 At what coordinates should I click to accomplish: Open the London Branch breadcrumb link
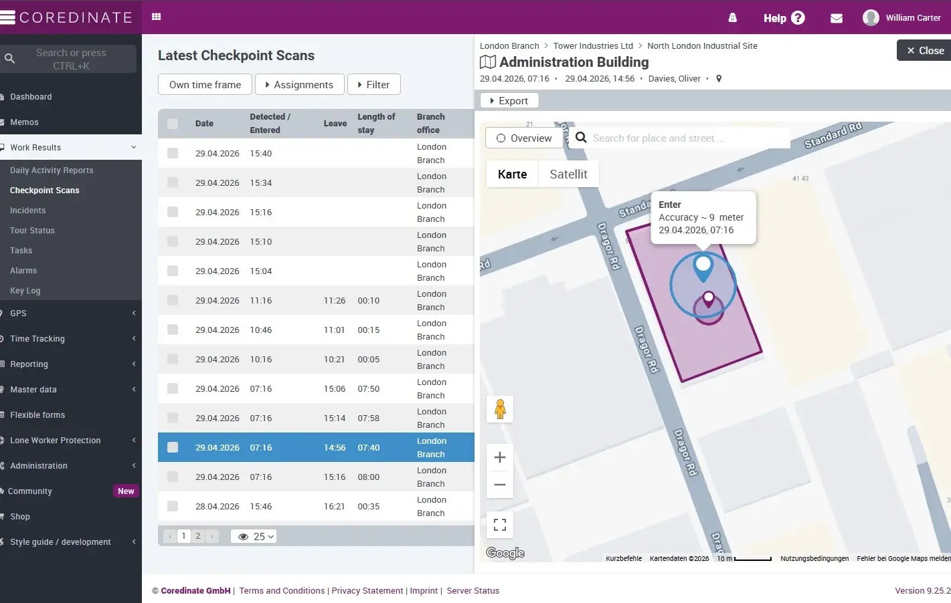click(x=509, y=46)
